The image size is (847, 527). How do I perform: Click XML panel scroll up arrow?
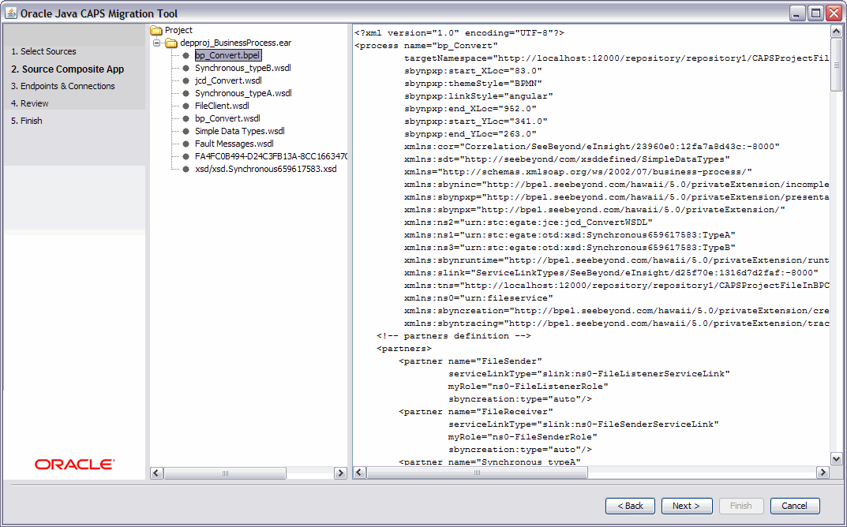(836, 32)
